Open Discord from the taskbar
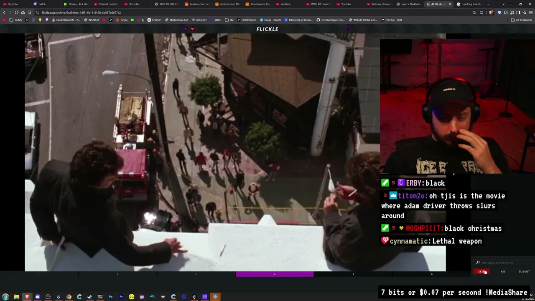Image resolution: width=535 pixels, height=301 pixels. (x=38, y=297)
